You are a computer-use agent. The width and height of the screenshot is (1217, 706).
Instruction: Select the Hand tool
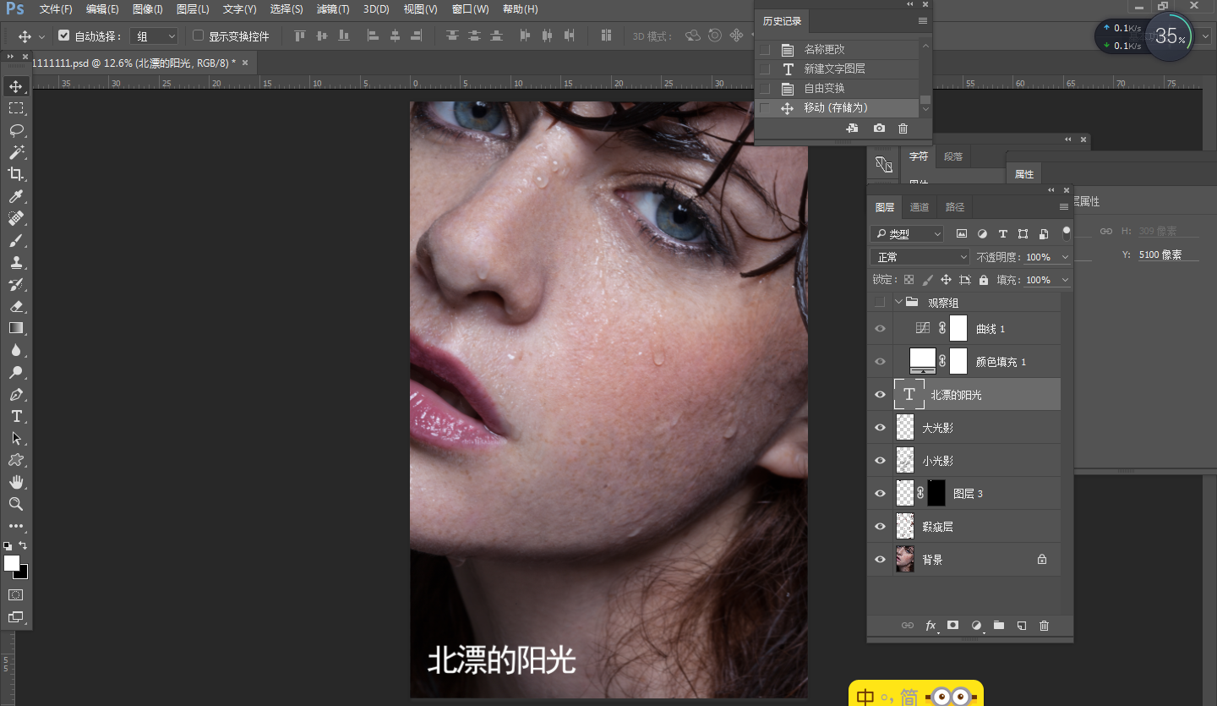(x=16, y=482)
